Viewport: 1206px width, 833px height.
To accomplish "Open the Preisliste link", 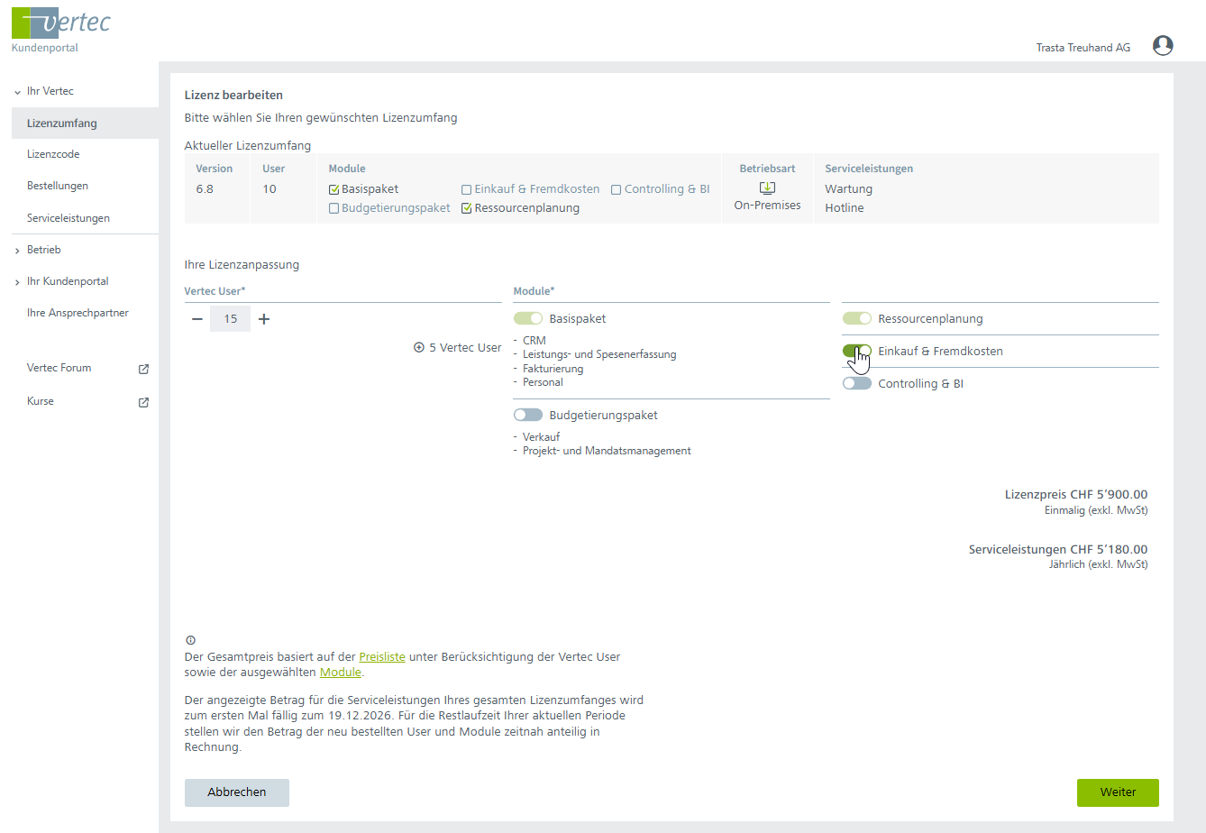I will pyautogui.click(x=382, y=657).
